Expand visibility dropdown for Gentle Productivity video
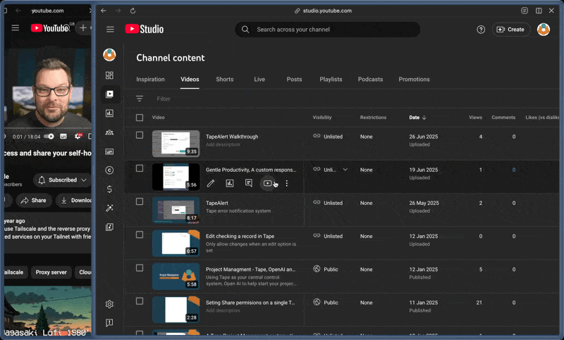The height and width of the screenshot is (340, 564). click(345, 170)
